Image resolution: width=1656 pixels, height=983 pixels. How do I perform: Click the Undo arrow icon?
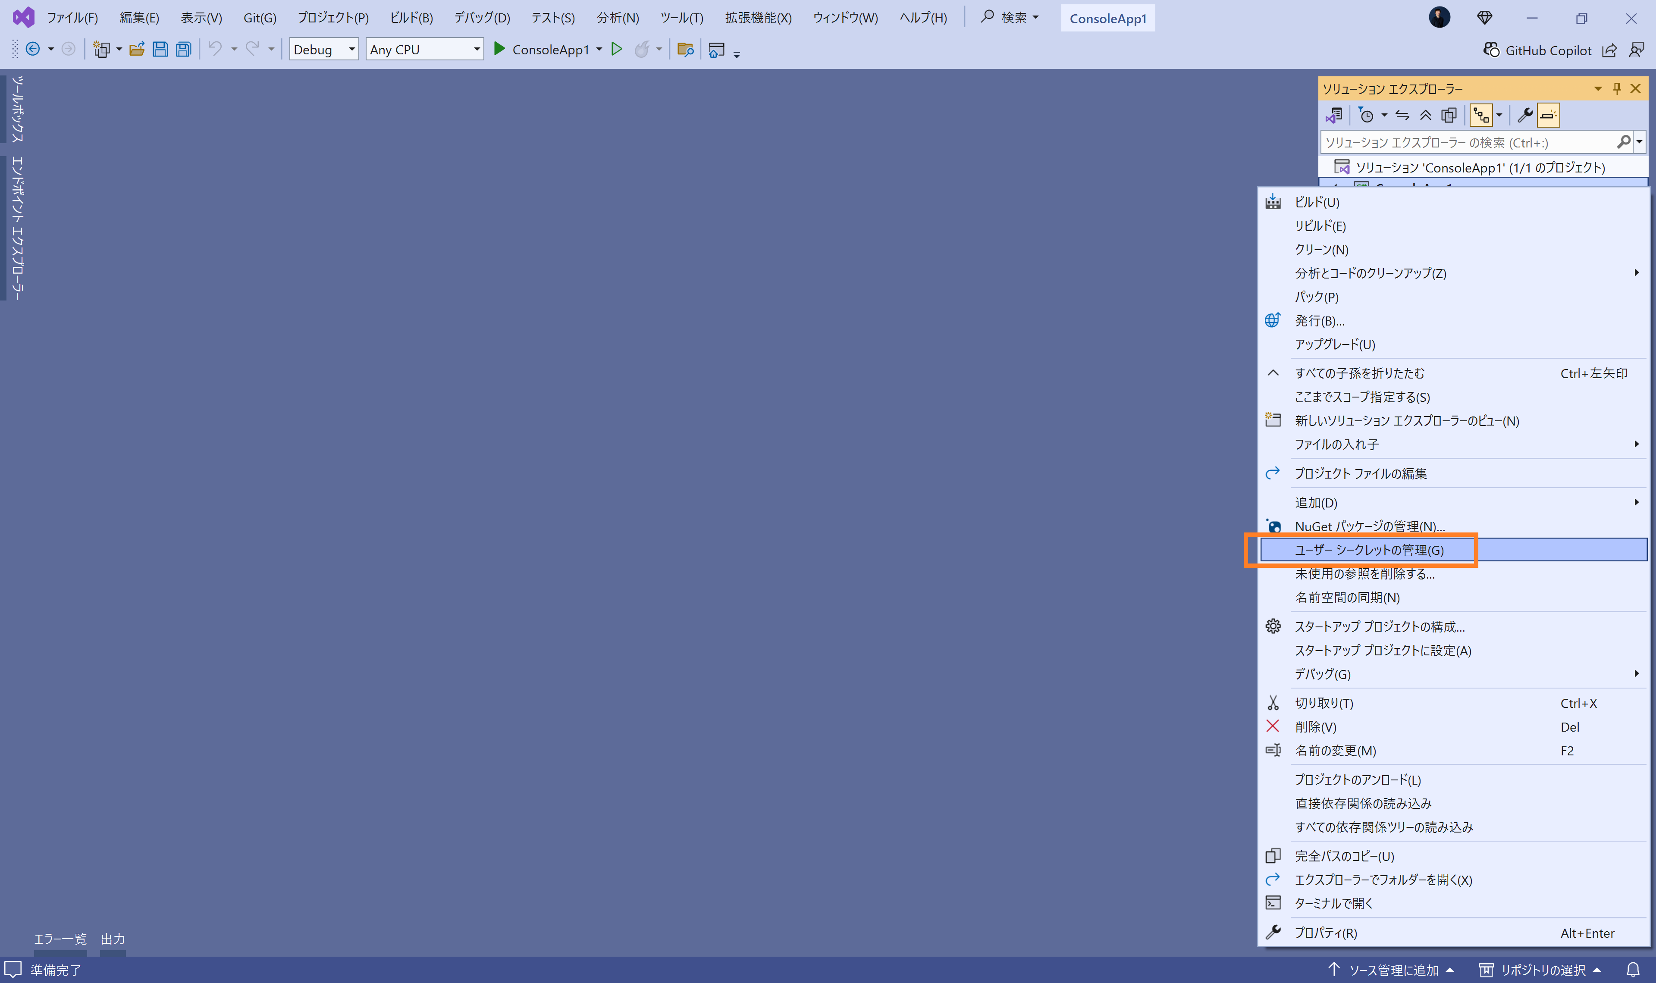point(215,48)
